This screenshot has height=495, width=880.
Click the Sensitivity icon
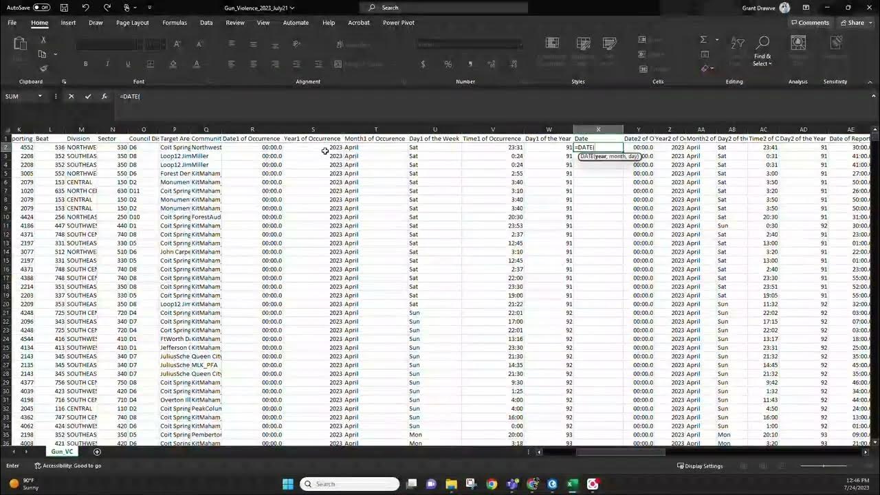click(836, 44)
